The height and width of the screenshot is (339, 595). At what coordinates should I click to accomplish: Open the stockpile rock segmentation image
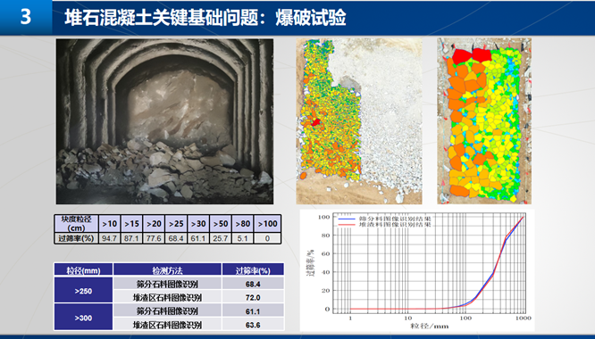tap(359, 120)
